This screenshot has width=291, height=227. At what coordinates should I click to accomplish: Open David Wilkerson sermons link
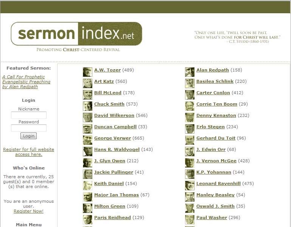[114, 115]
